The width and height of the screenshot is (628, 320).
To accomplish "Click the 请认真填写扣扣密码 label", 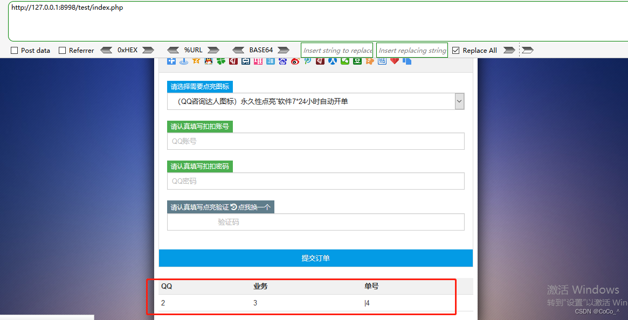I will tap(200, 166).
